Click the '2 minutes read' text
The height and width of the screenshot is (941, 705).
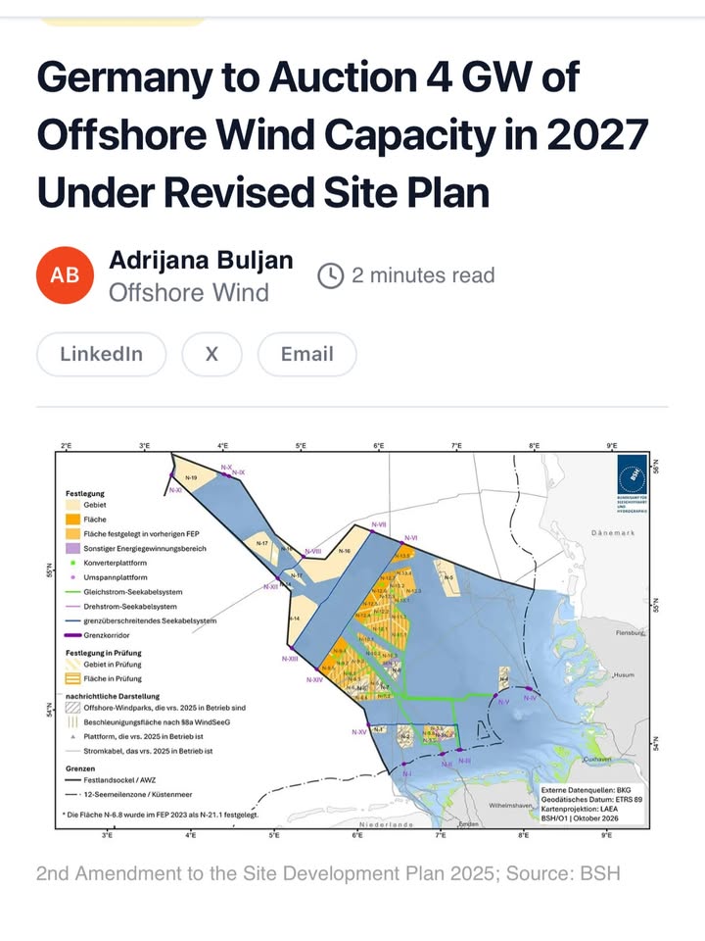(x=423, y=275)
